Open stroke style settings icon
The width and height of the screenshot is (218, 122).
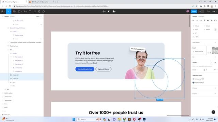[x=212, y=62]
